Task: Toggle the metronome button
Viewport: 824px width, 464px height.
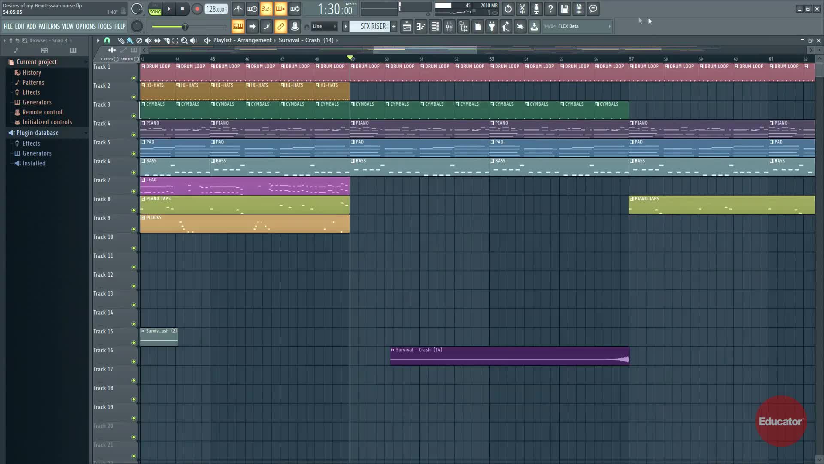Action: [x=238, y=9]
